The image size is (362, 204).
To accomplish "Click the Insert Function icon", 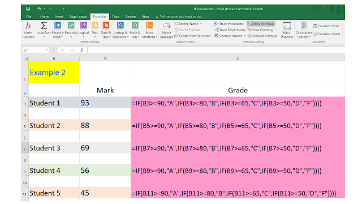I will 28,30.
